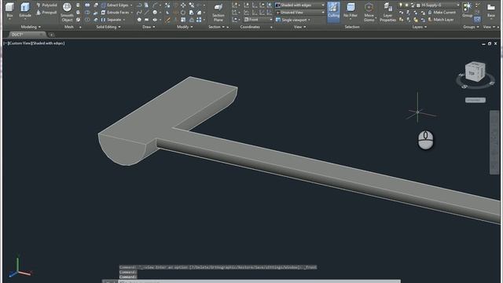Open the No Filter selection tool

pos(351,11)
